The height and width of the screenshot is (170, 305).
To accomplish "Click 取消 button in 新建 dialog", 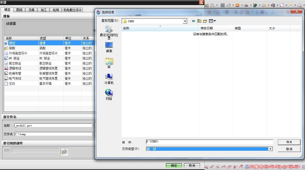I will 192,165.
